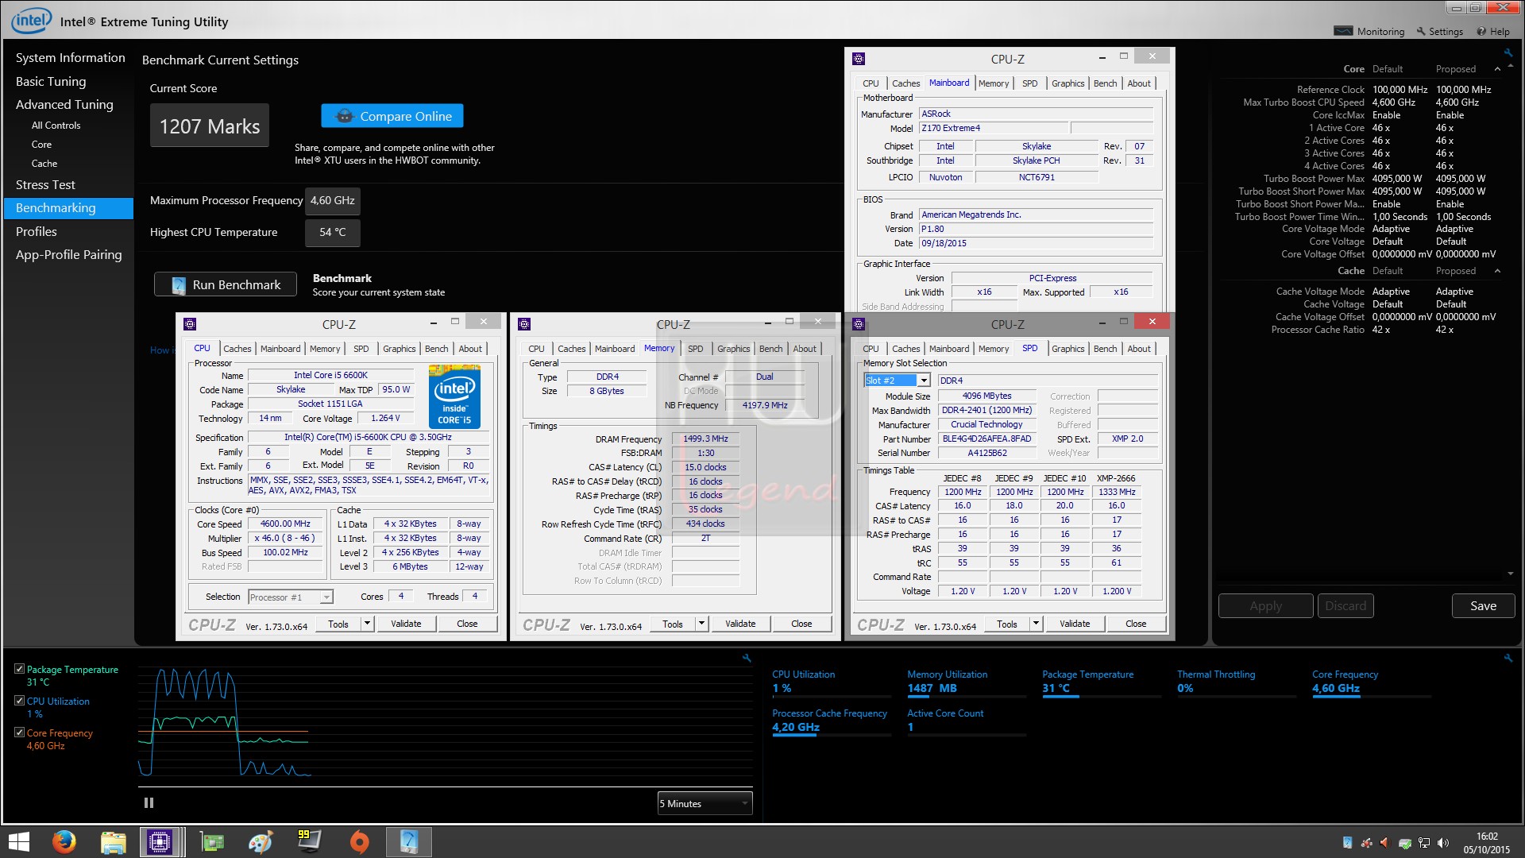Open Origin orange taskbar icon
The height and width of the screenshot is (858, 1525).
pos(359,842)
